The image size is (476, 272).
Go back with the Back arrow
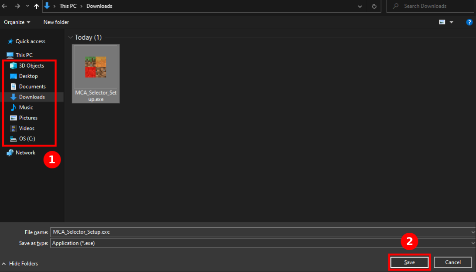pos(4,6)
